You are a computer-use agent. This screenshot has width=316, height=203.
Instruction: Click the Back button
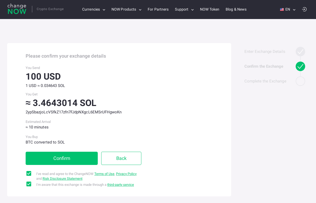pyautogui.click(x=121, y=158)
